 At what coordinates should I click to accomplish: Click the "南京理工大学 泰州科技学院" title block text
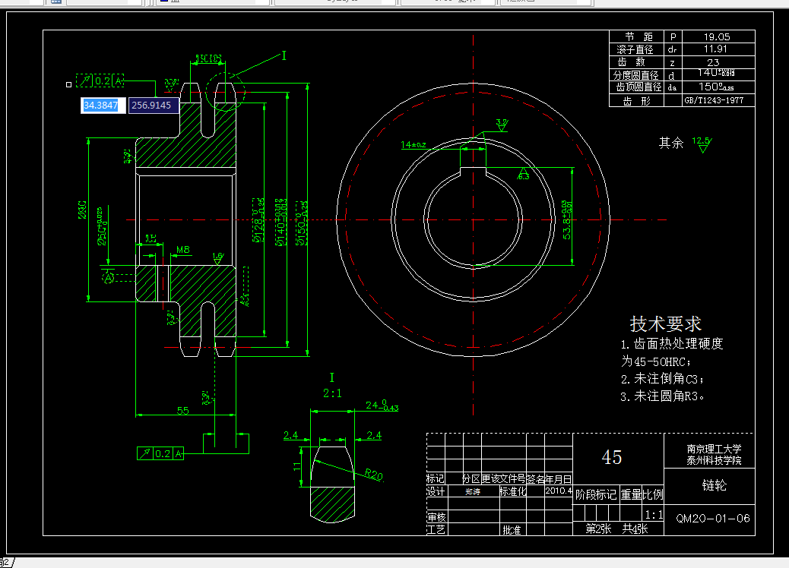(714, 454)
